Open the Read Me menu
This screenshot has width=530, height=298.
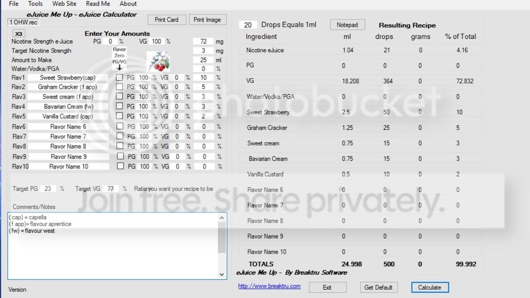tap(98, 4)
